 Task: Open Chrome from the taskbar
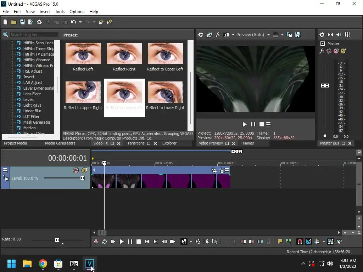43,263
